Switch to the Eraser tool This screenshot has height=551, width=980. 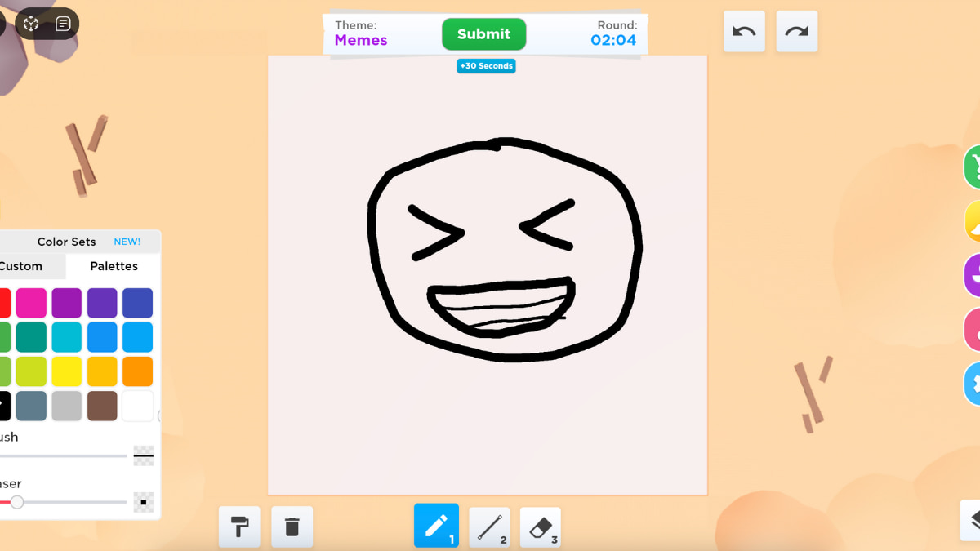click(540, 527)
